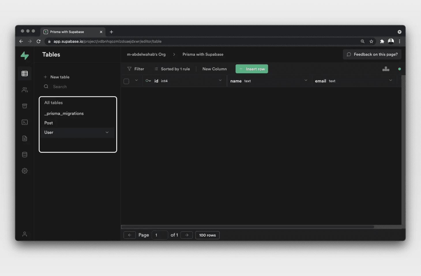Screen dimensions: 421x276
Task: Click the page number input field
Action: 160,235
